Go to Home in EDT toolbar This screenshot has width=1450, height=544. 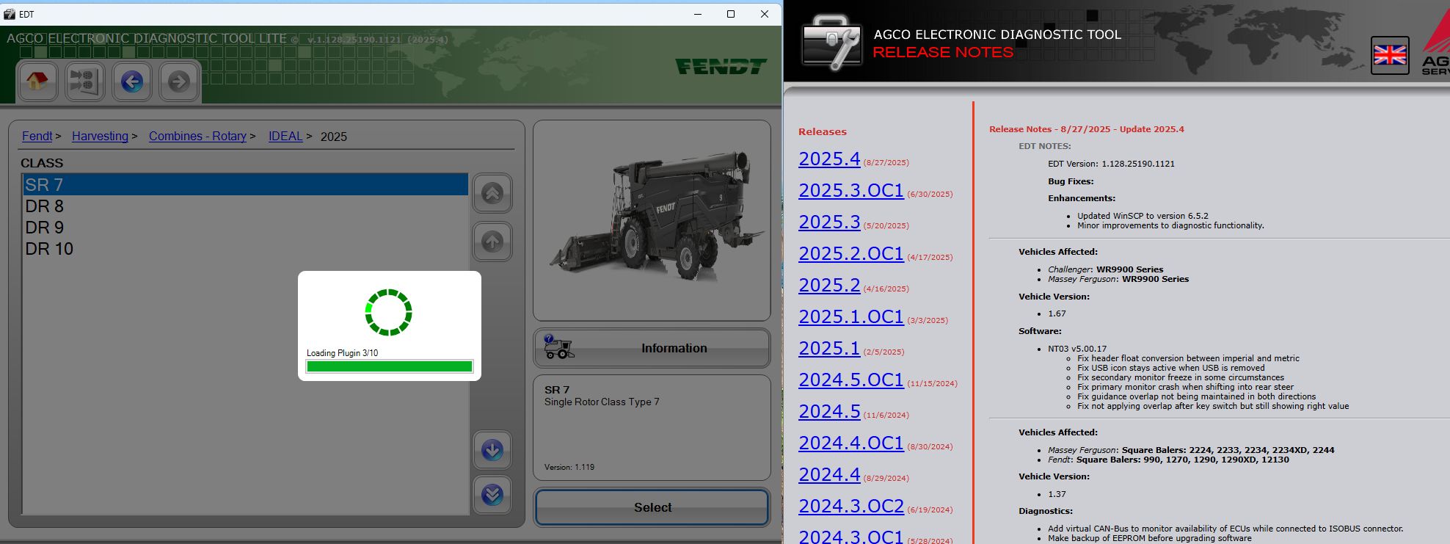point(37,81)
